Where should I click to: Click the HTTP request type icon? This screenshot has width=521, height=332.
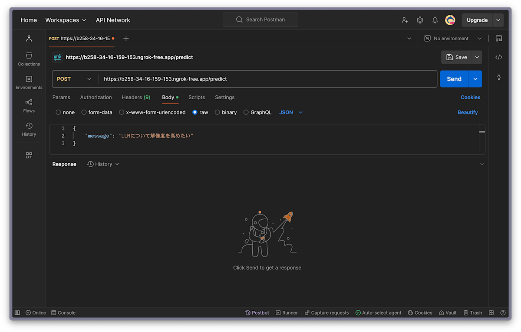click(57, 57)
